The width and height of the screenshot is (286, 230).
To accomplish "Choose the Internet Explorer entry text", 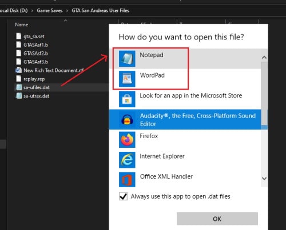I will click(162, 156).
